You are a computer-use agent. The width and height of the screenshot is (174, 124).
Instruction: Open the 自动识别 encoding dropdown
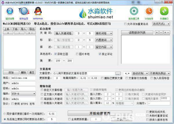(140, 73)
